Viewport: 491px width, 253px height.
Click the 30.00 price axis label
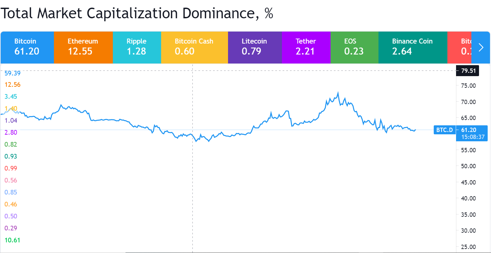(468, 230)
